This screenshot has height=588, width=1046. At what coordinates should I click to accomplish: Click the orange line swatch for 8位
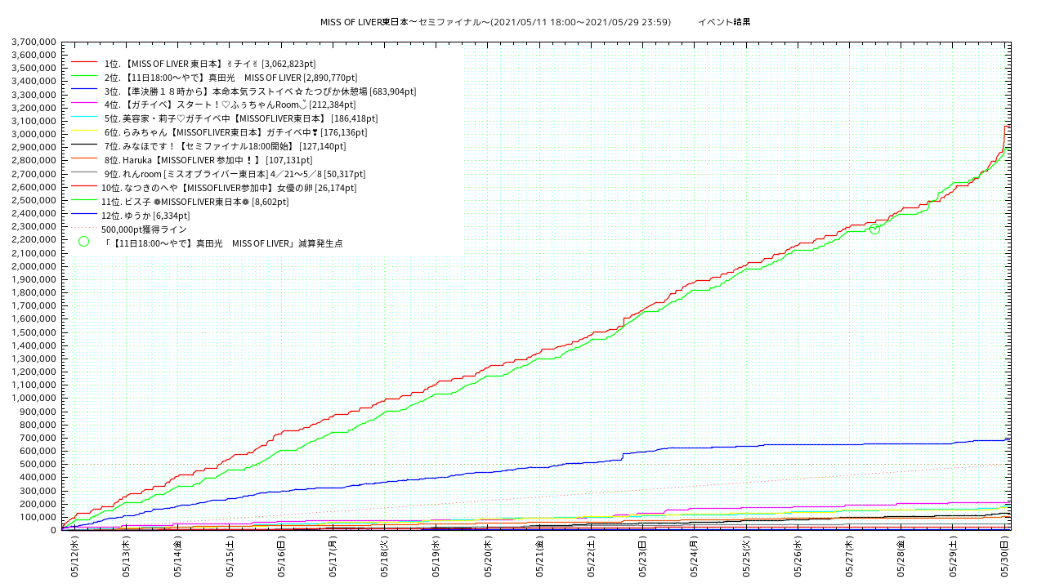85,159
